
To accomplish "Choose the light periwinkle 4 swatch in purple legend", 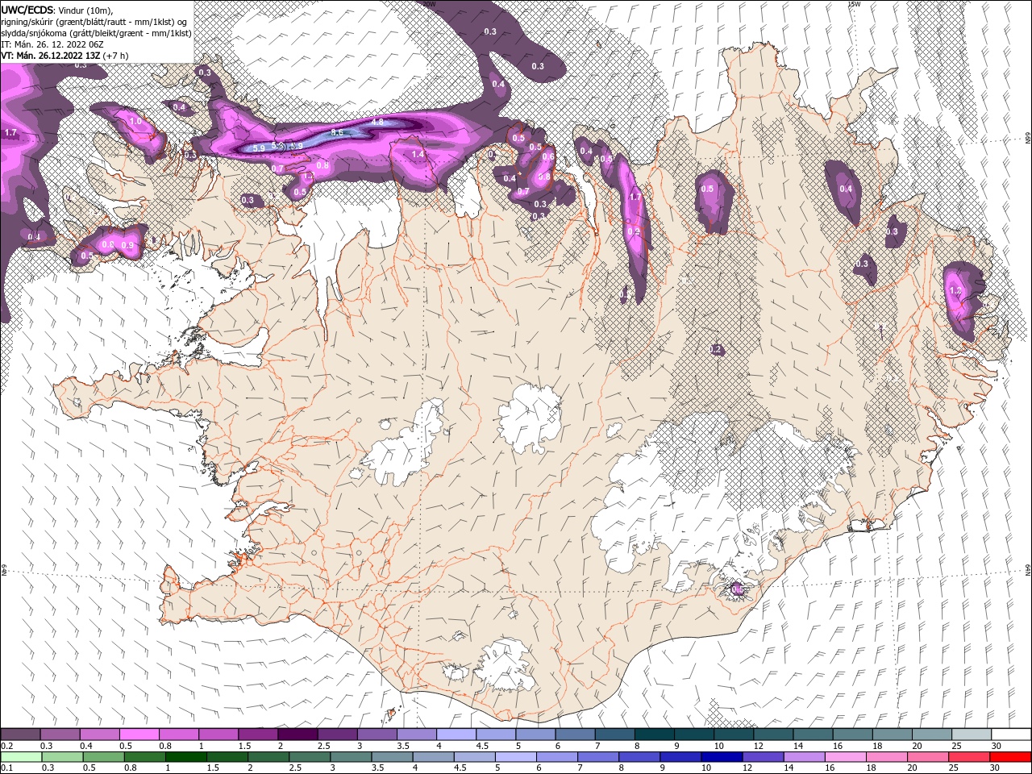I will [x=456, y=734].
